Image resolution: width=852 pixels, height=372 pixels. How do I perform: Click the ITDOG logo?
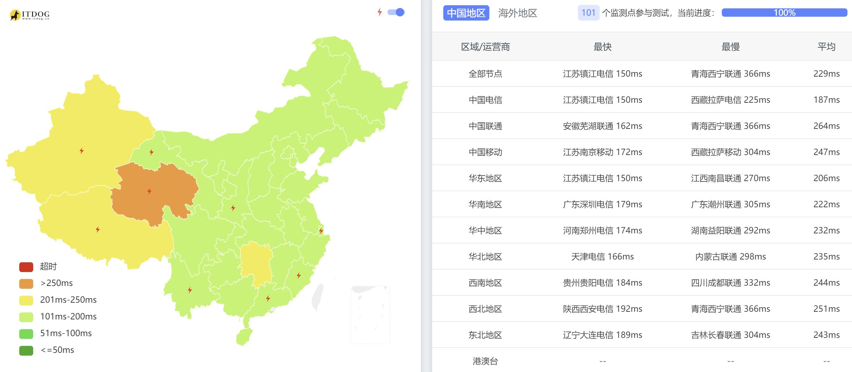tap(30, 15)
